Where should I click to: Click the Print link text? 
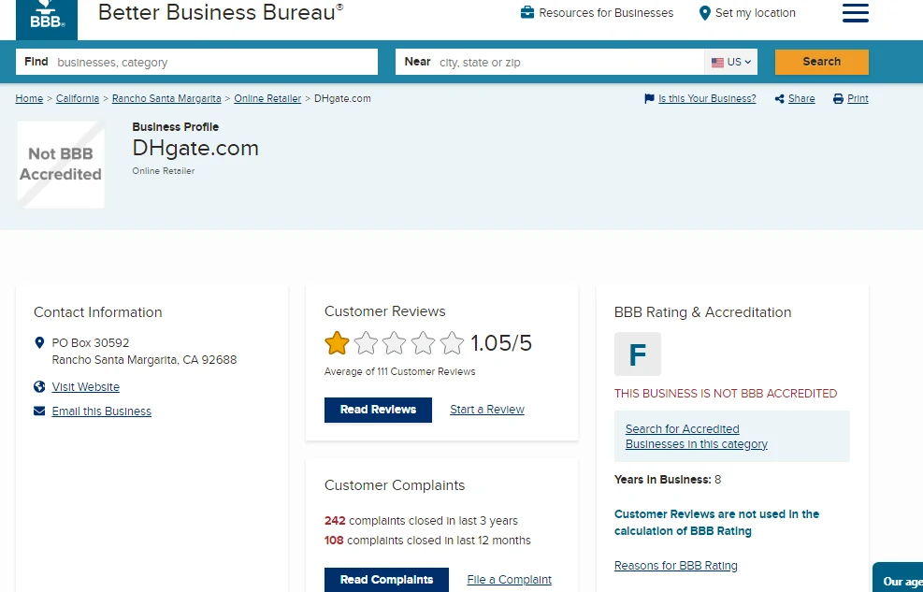pos(858,98)
